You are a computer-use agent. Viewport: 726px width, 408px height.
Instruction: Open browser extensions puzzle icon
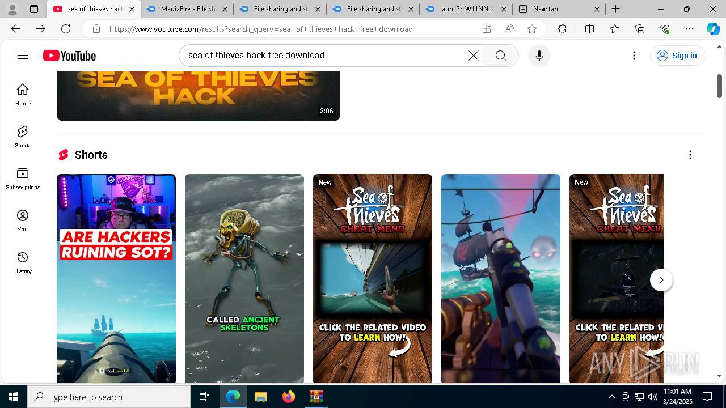tap(562, 29)
